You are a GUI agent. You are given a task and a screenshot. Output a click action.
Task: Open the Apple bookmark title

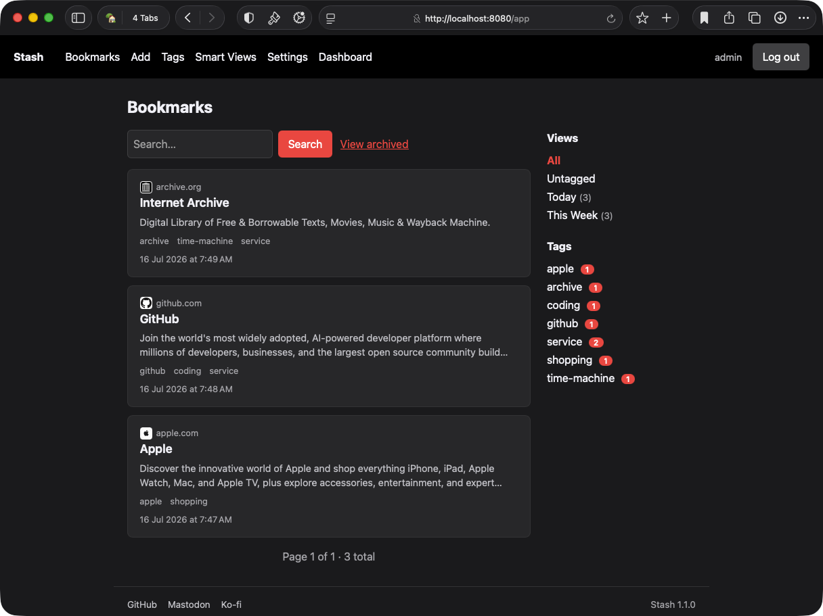(x=156, y=449)
